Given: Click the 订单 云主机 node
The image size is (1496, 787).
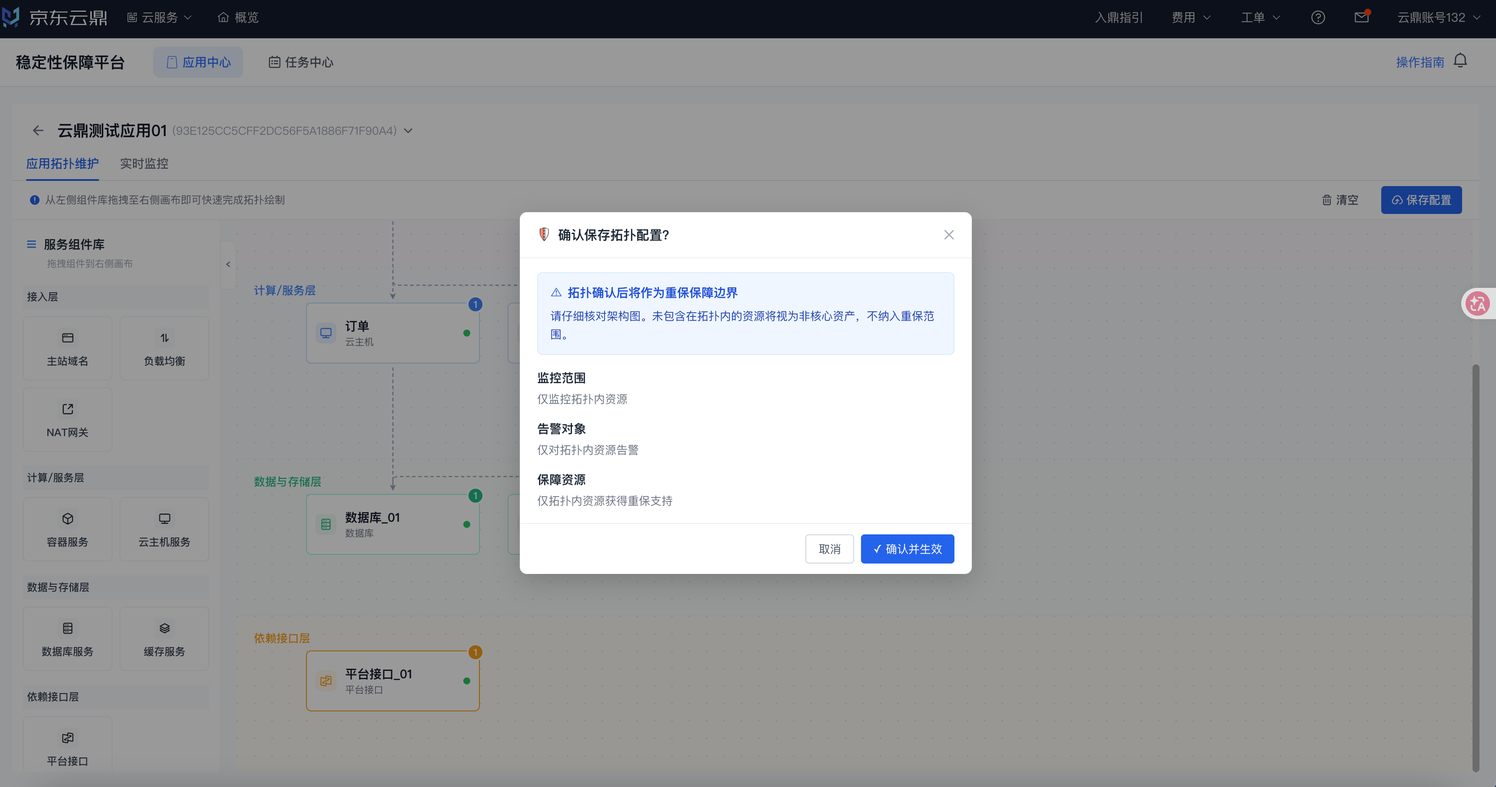Looking at the screenshot, I should point(392,333).
